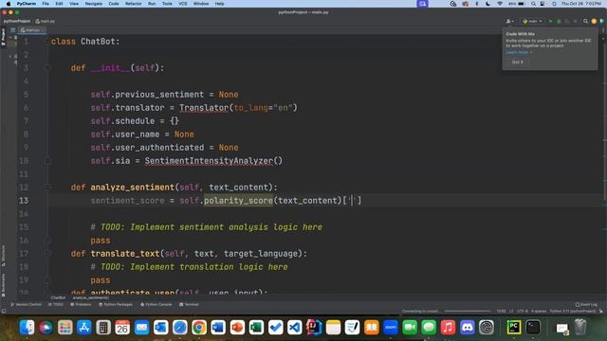The image size is (607, 341).
Task: Click the main.py breadcrumb in navigation bar
Action: [x=46, y=21]
